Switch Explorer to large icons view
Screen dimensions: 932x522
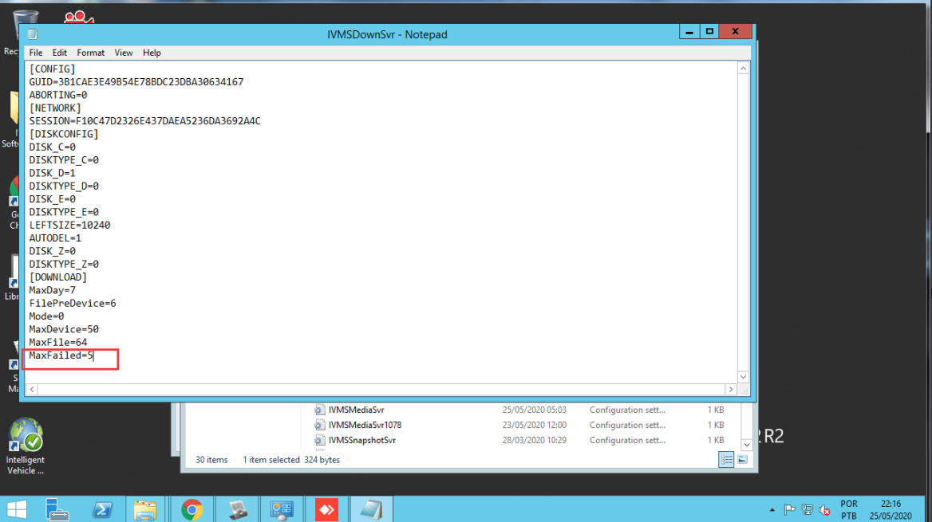pyautogui.click(x=742, y=460)
